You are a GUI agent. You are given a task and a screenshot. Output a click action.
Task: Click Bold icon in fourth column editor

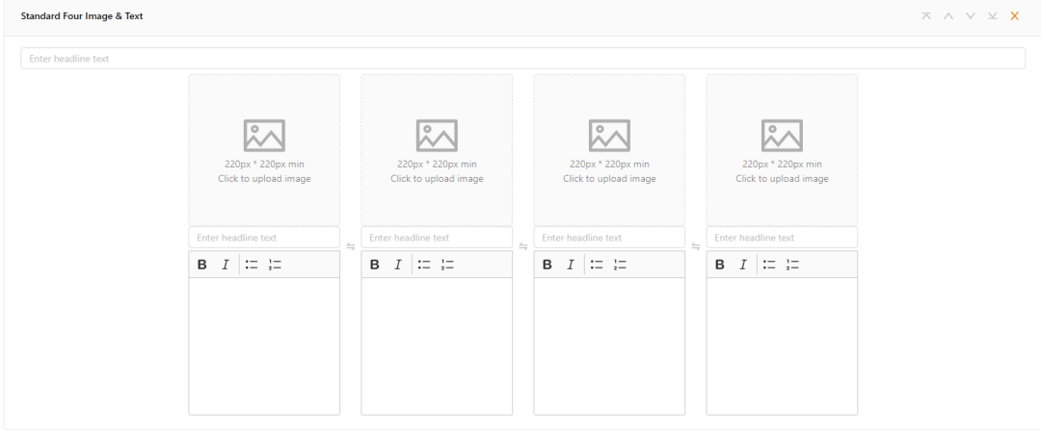[x=720, y=265]
